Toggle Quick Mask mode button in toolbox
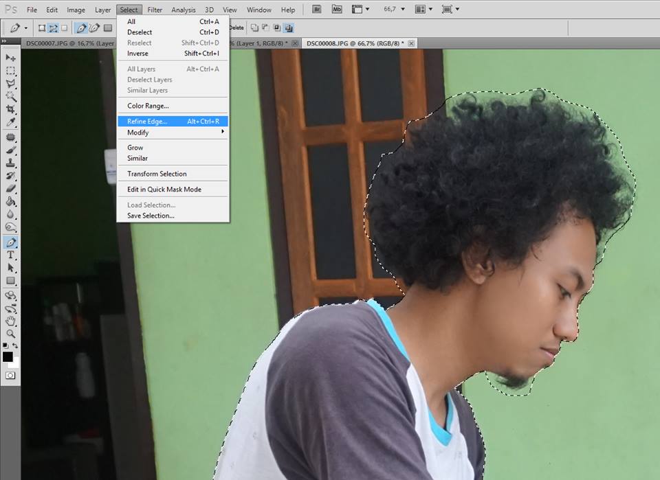660x480 pixels. click(x=11, y=376)
